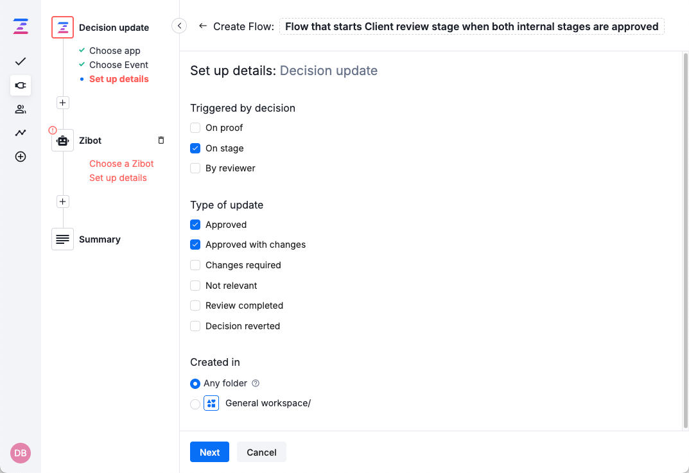
Task: Open the proofs checkmark icon in sidebar
Action: 21,62
